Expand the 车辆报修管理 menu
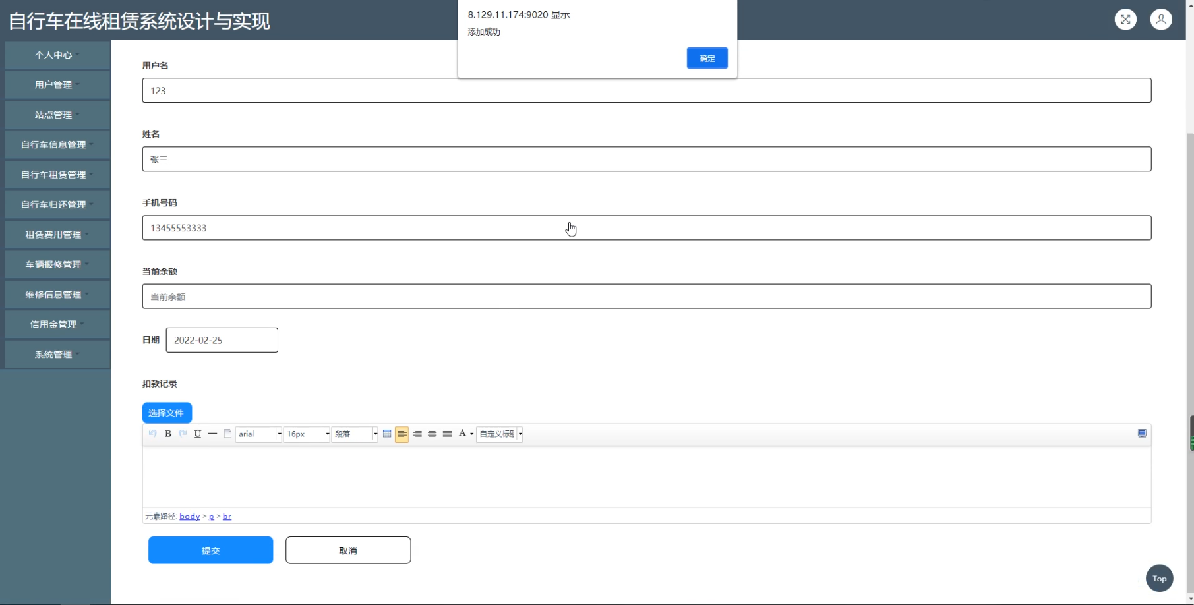Screen dimensions: 1194x605 tap(57, 264)
